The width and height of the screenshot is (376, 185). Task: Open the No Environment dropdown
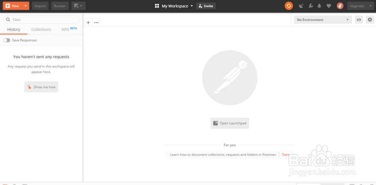pyautogui.click(x=323, y=20)
